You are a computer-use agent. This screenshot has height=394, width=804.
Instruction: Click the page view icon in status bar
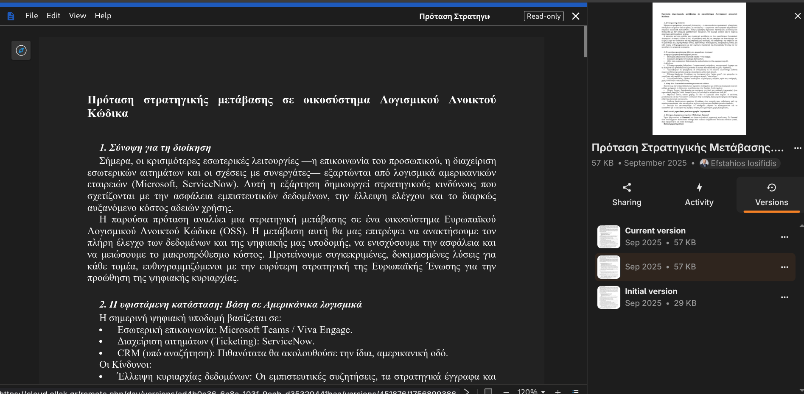pos(488,391)
